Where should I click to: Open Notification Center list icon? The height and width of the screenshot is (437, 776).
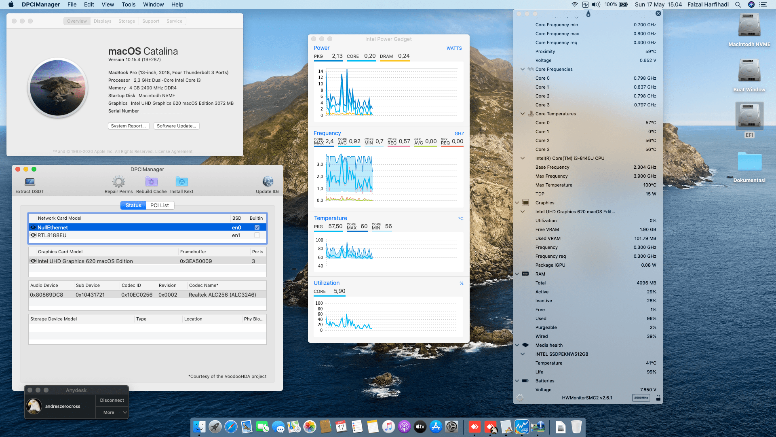point(763,4)
